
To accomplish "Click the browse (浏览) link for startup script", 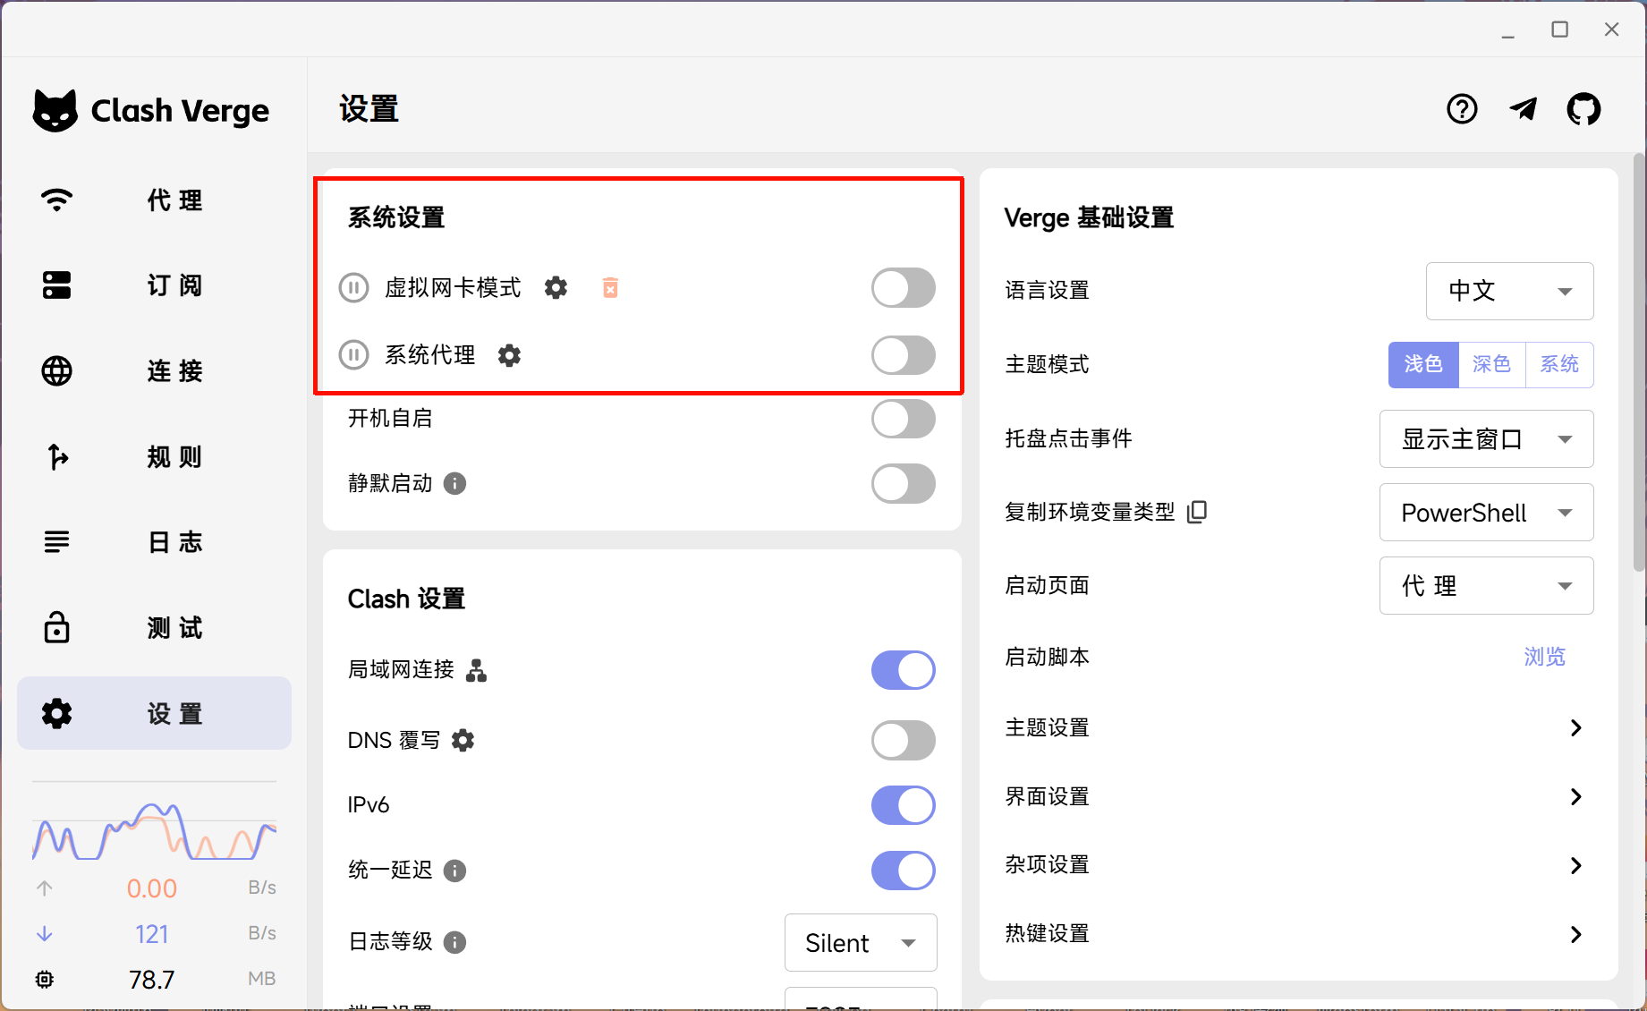I will pyautogui.click(x=1544, y=658).
